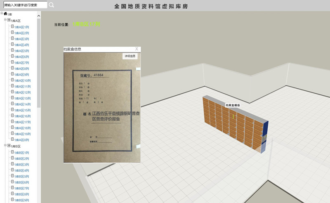The image size is (330, 203).
Task: Select 1库B区3列 in the tree
Action: click(22, 165)
